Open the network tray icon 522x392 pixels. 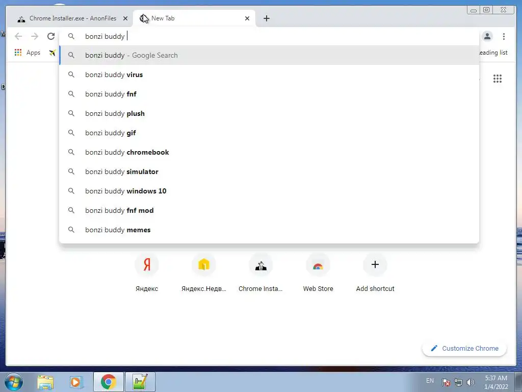458,382
